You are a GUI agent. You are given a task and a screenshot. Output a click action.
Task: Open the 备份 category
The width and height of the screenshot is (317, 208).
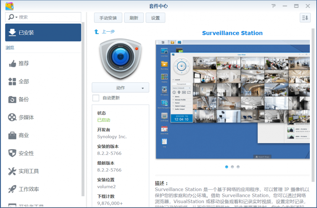[43, 100]
